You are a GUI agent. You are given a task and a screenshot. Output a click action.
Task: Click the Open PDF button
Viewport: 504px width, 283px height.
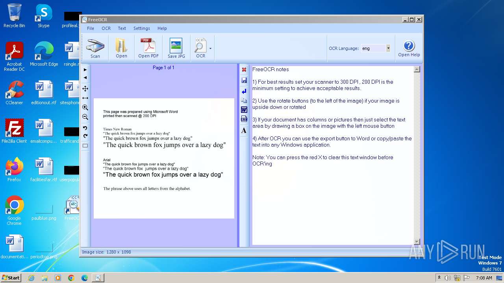point(148,48)
